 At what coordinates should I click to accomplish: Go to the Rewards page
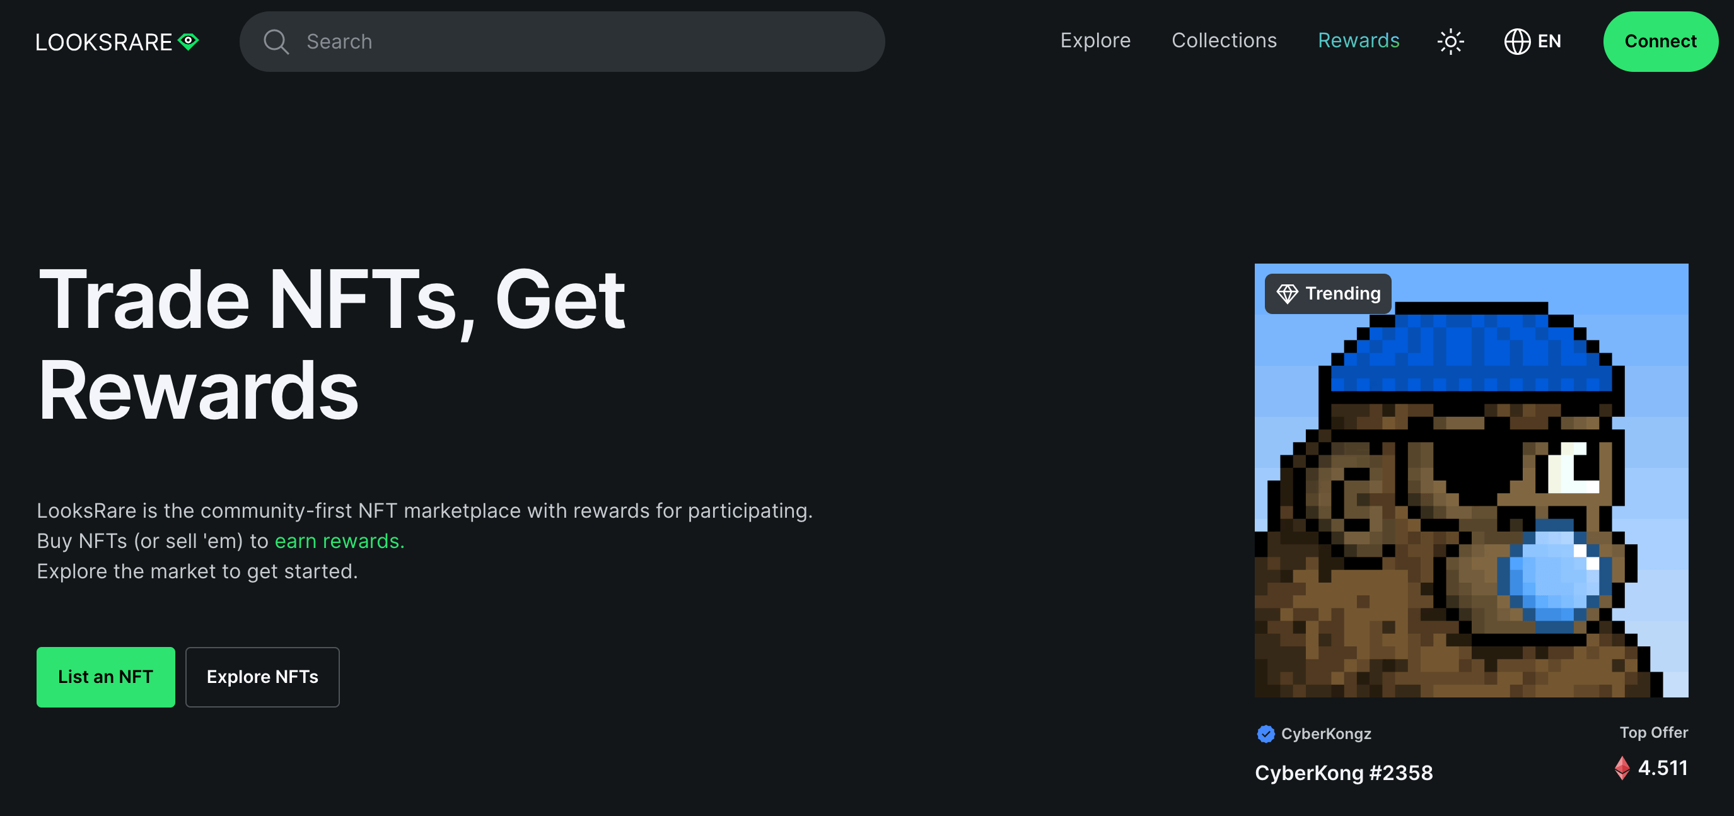[x=1358, y=41]
